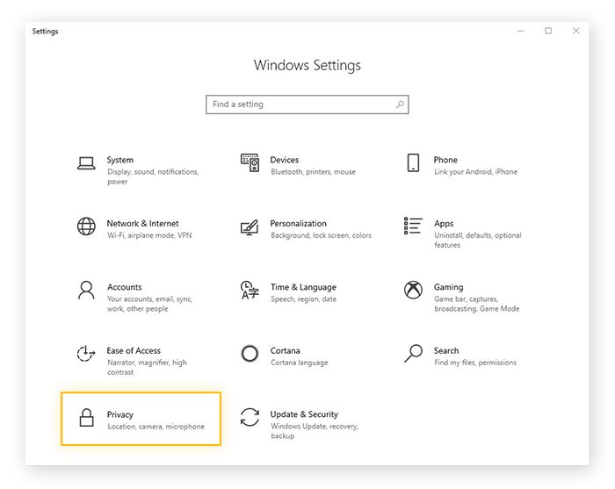Open the Personalization heading
The width and height of the screenshot is (615, 489).
click(298, 223)
